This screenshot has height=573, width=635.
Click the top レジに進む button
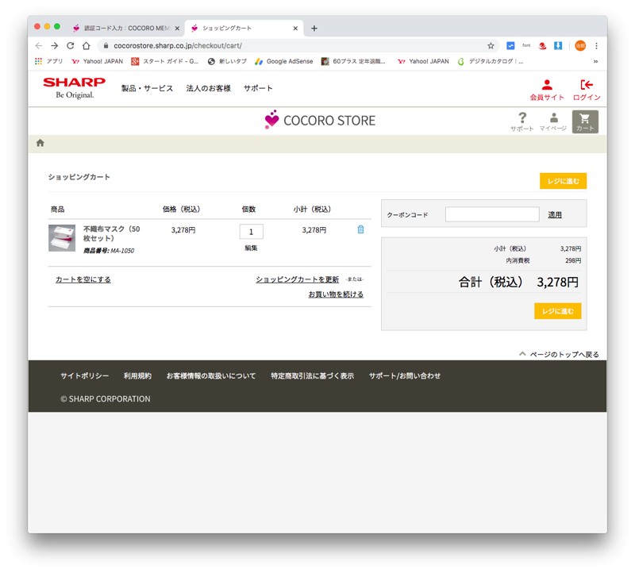click(x=563, y=181)
